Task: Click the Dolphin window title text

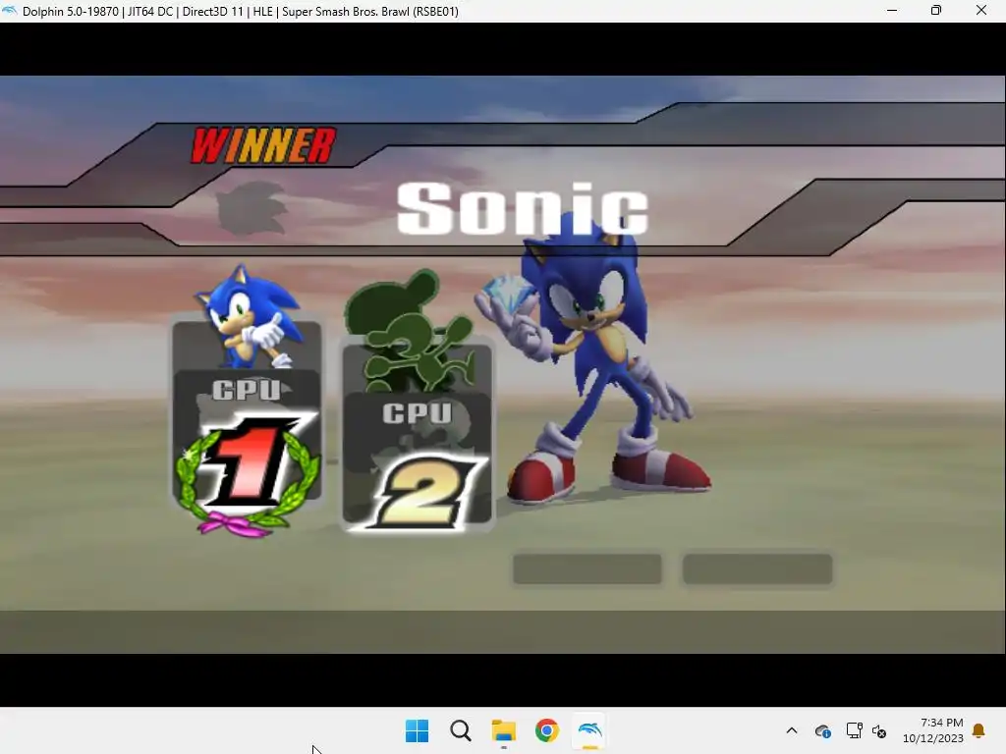Action: pyautogui.click(x=241, y=12)
